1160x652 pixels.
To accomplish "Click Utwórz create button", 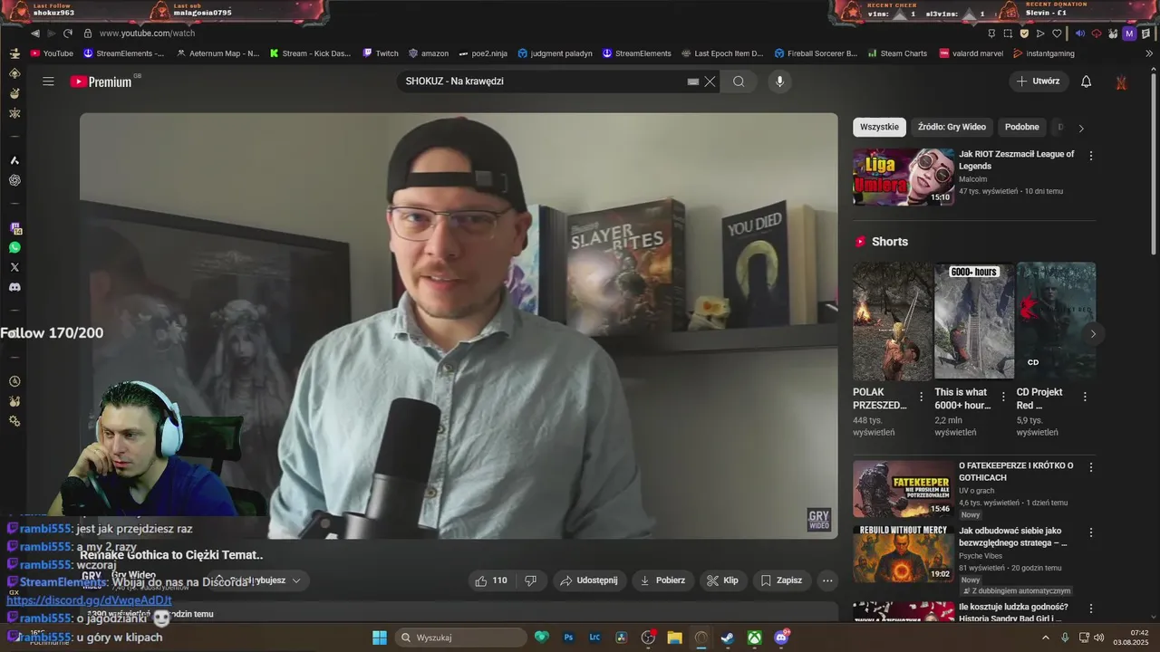I will (x=1039, y=81).
